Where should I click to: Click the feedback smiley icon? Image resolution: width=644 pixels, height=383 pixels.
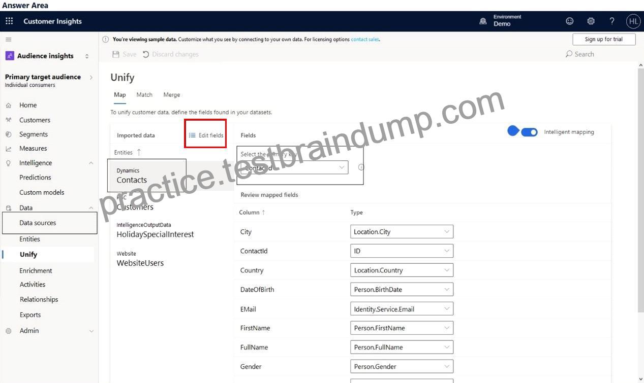(570, 21)
